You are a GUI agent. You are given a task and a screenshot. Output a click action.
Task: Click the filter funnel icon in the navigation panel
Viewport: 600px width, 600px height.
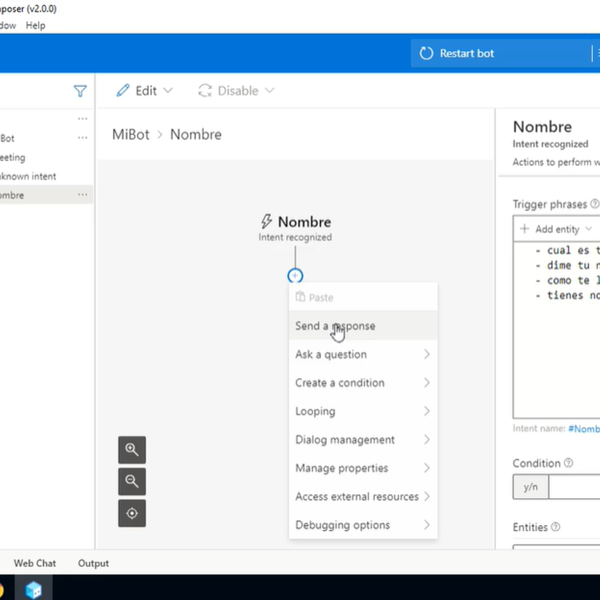(80, 90)
